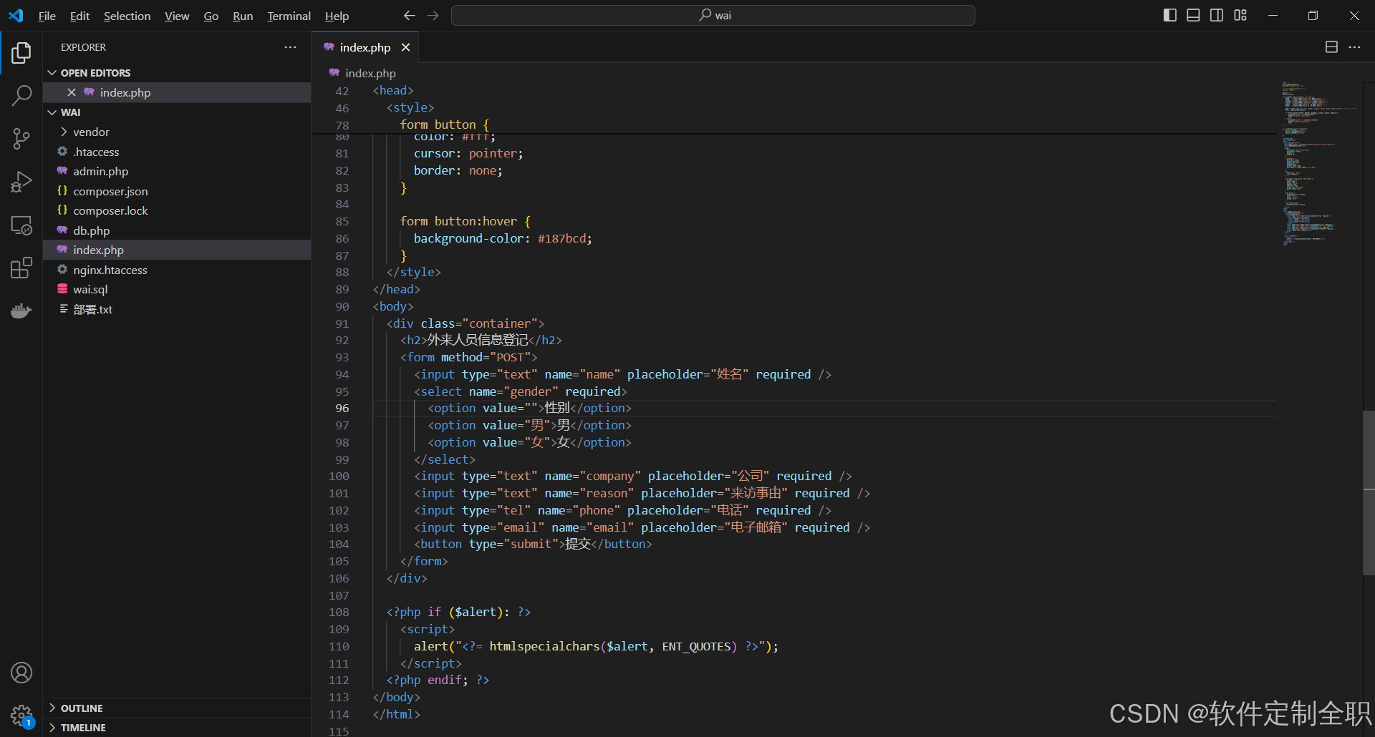Click the #187bcd color value on line 86
The height and width of the screenshot is (737, 1375).
tap(562, 238)
